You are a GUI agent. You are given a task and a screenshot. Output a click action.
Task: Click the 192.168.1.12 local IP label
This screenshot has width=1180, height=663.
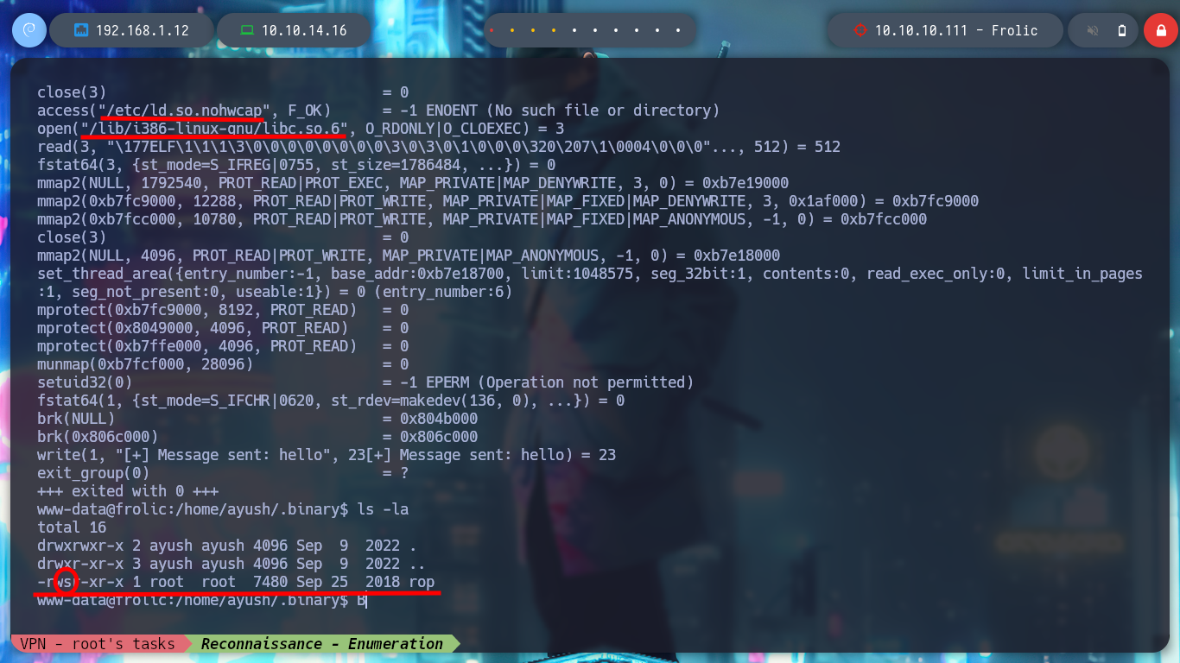143,30
